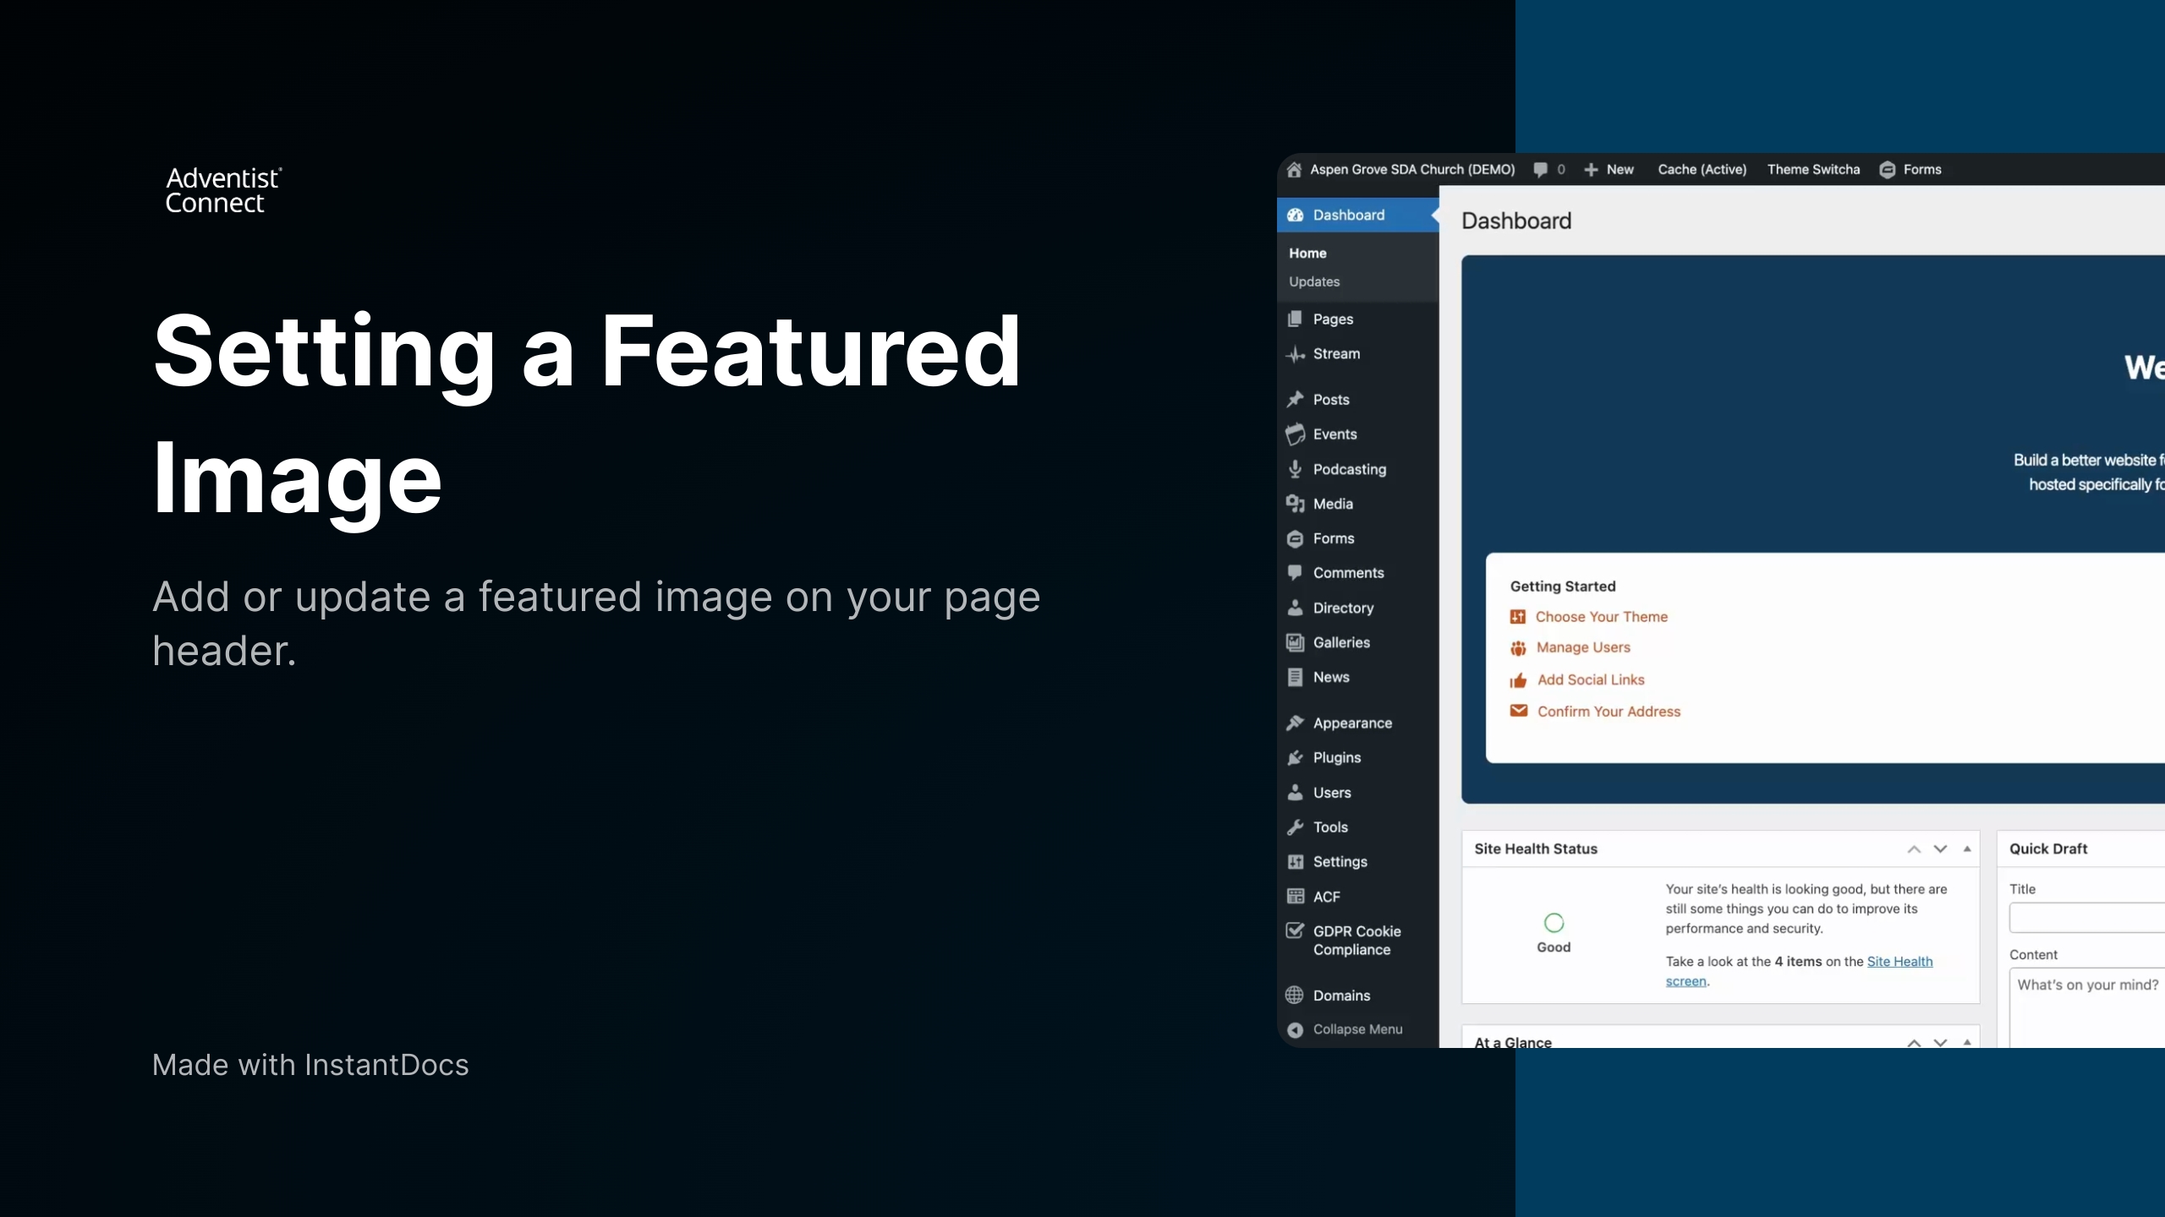Open the Cache (Active) menu
Image resolution: width=2165 pixels, height=1217 pixels.
(x=1702, y=170)
